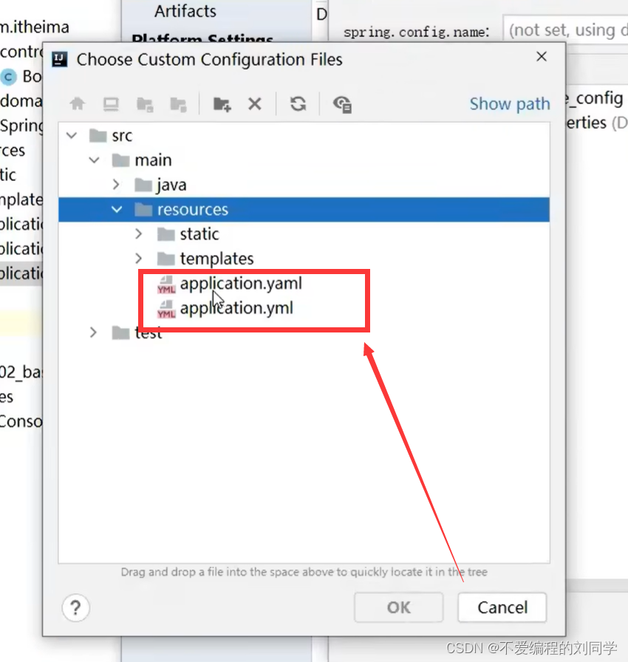Open the help question mark button
The width and height of the screenshot is (628, 662).
(75, 608)
